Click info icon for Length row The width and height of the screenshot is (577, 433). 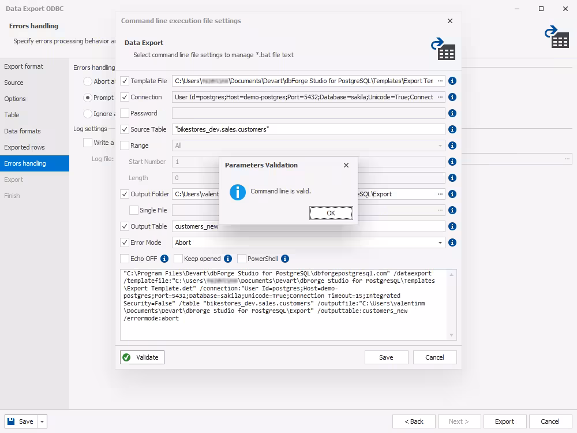(x=452, y=178)
